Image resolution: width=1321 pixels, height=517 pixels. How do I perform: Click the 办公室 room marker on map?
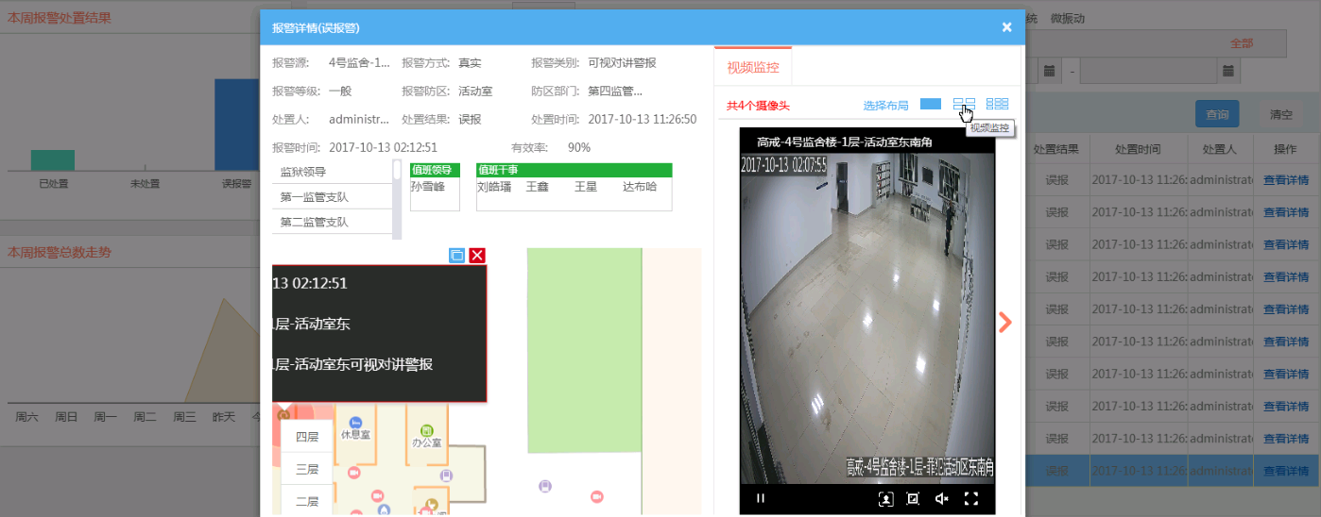point(426,430)
